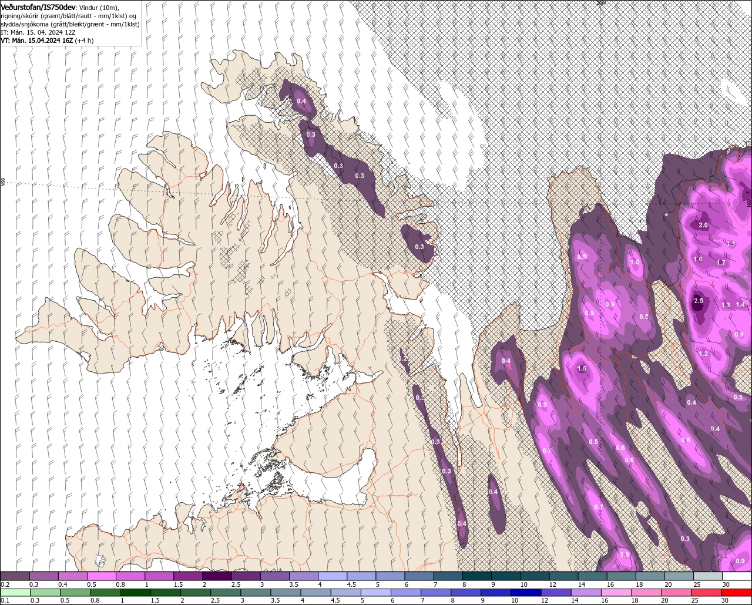Click the '1.3' precipitation value on the map

(x=726, y=305)
